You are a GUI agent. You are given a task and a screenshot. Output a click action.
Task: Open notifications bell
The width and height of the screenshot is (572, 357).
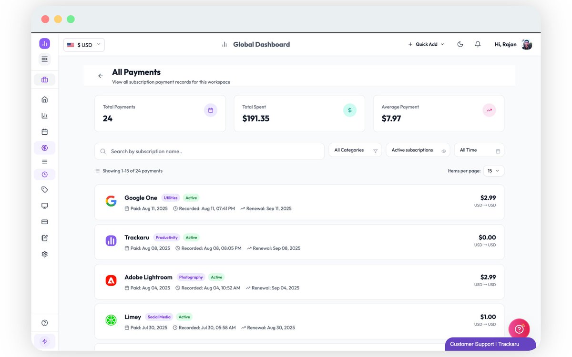(x=478, y=44)
